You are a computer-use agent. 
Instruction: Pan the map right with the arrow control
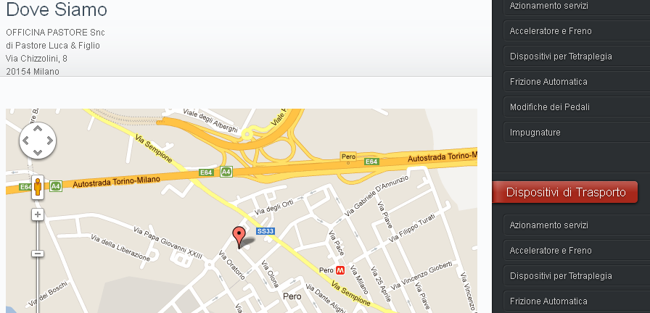click(x=50, y=141)
